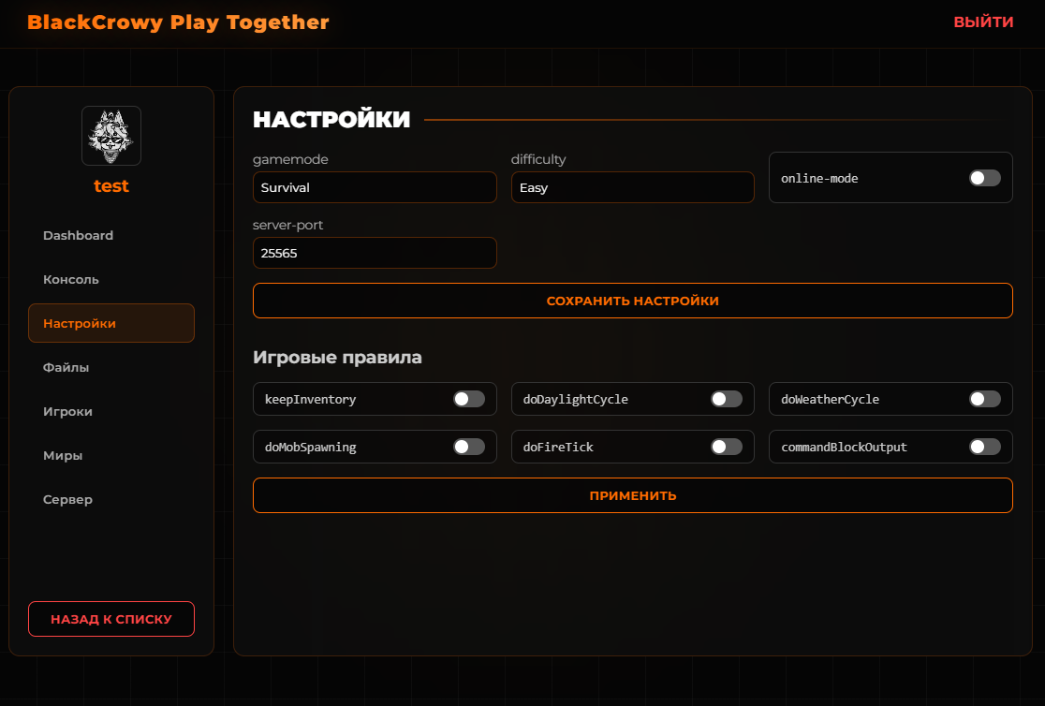Click the Применить button
Viewport: 1045px width, 706px height.
632,495
